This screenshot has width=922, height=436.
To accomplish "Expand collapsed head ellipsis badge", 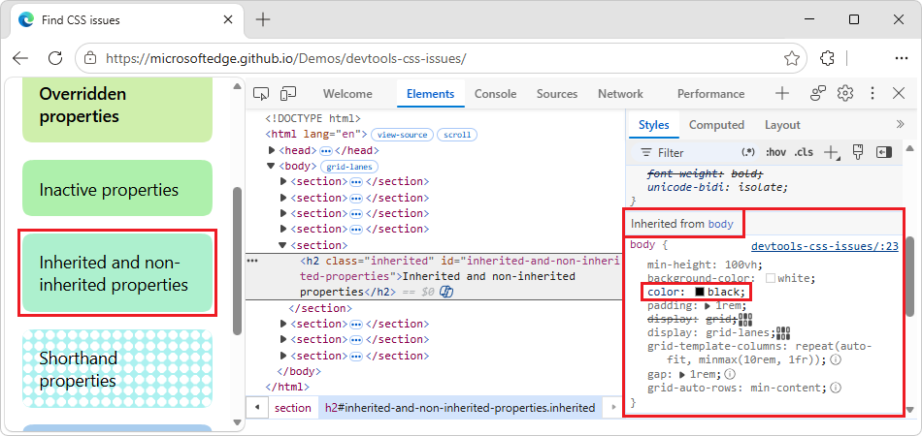I will click(326, 151).
